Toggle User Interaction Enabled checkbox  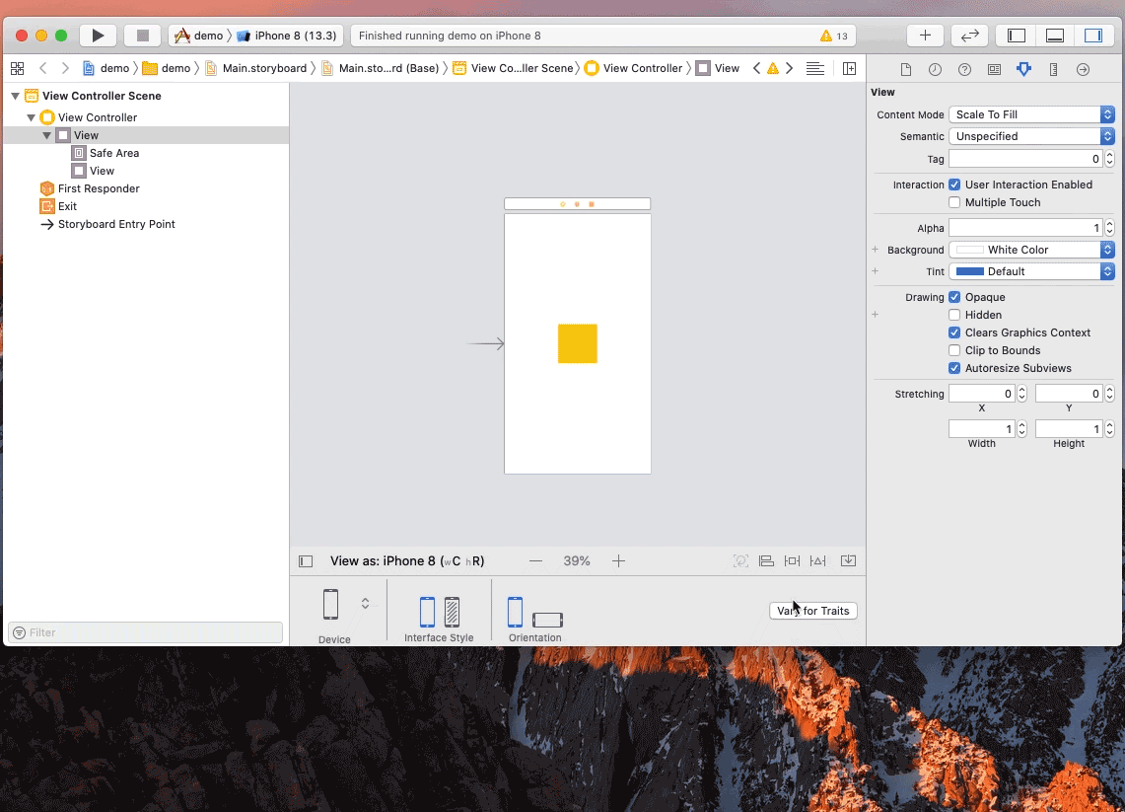[x=954, y=185]
